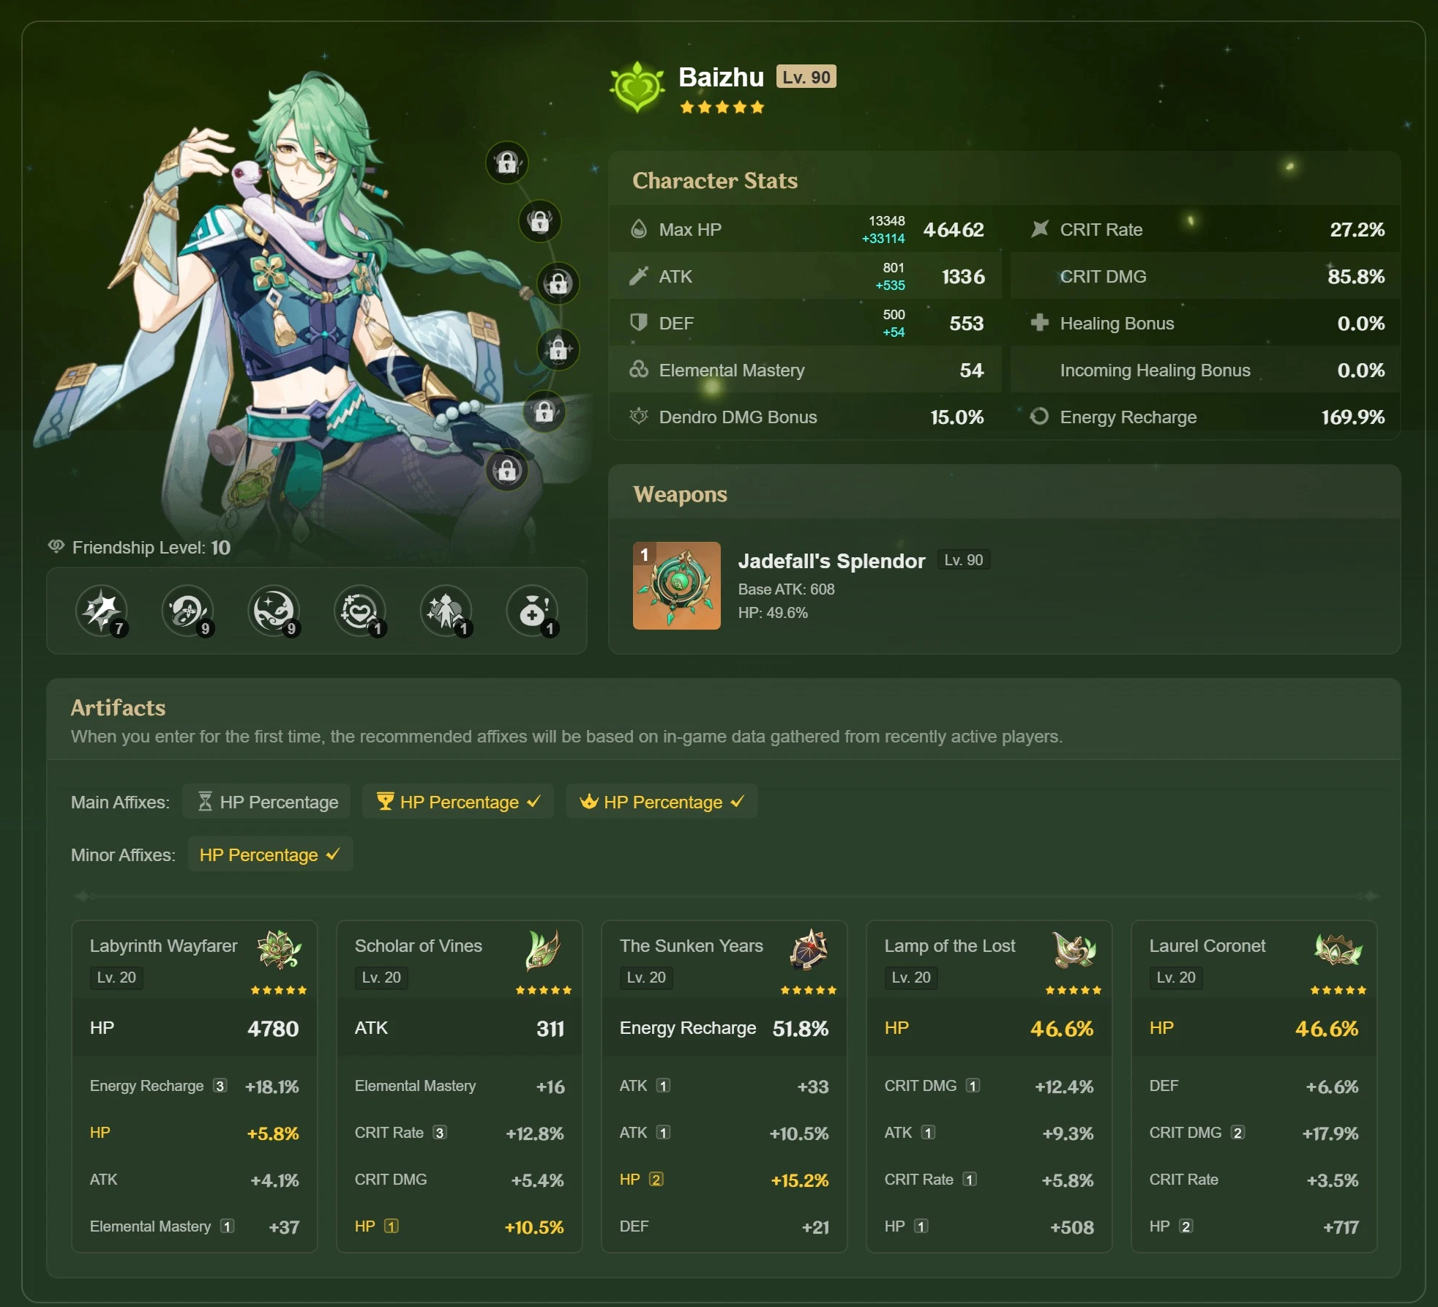Click the bottom locked constellation icon
Viewport: 1438px width, 1307px height.
[506, 470]
